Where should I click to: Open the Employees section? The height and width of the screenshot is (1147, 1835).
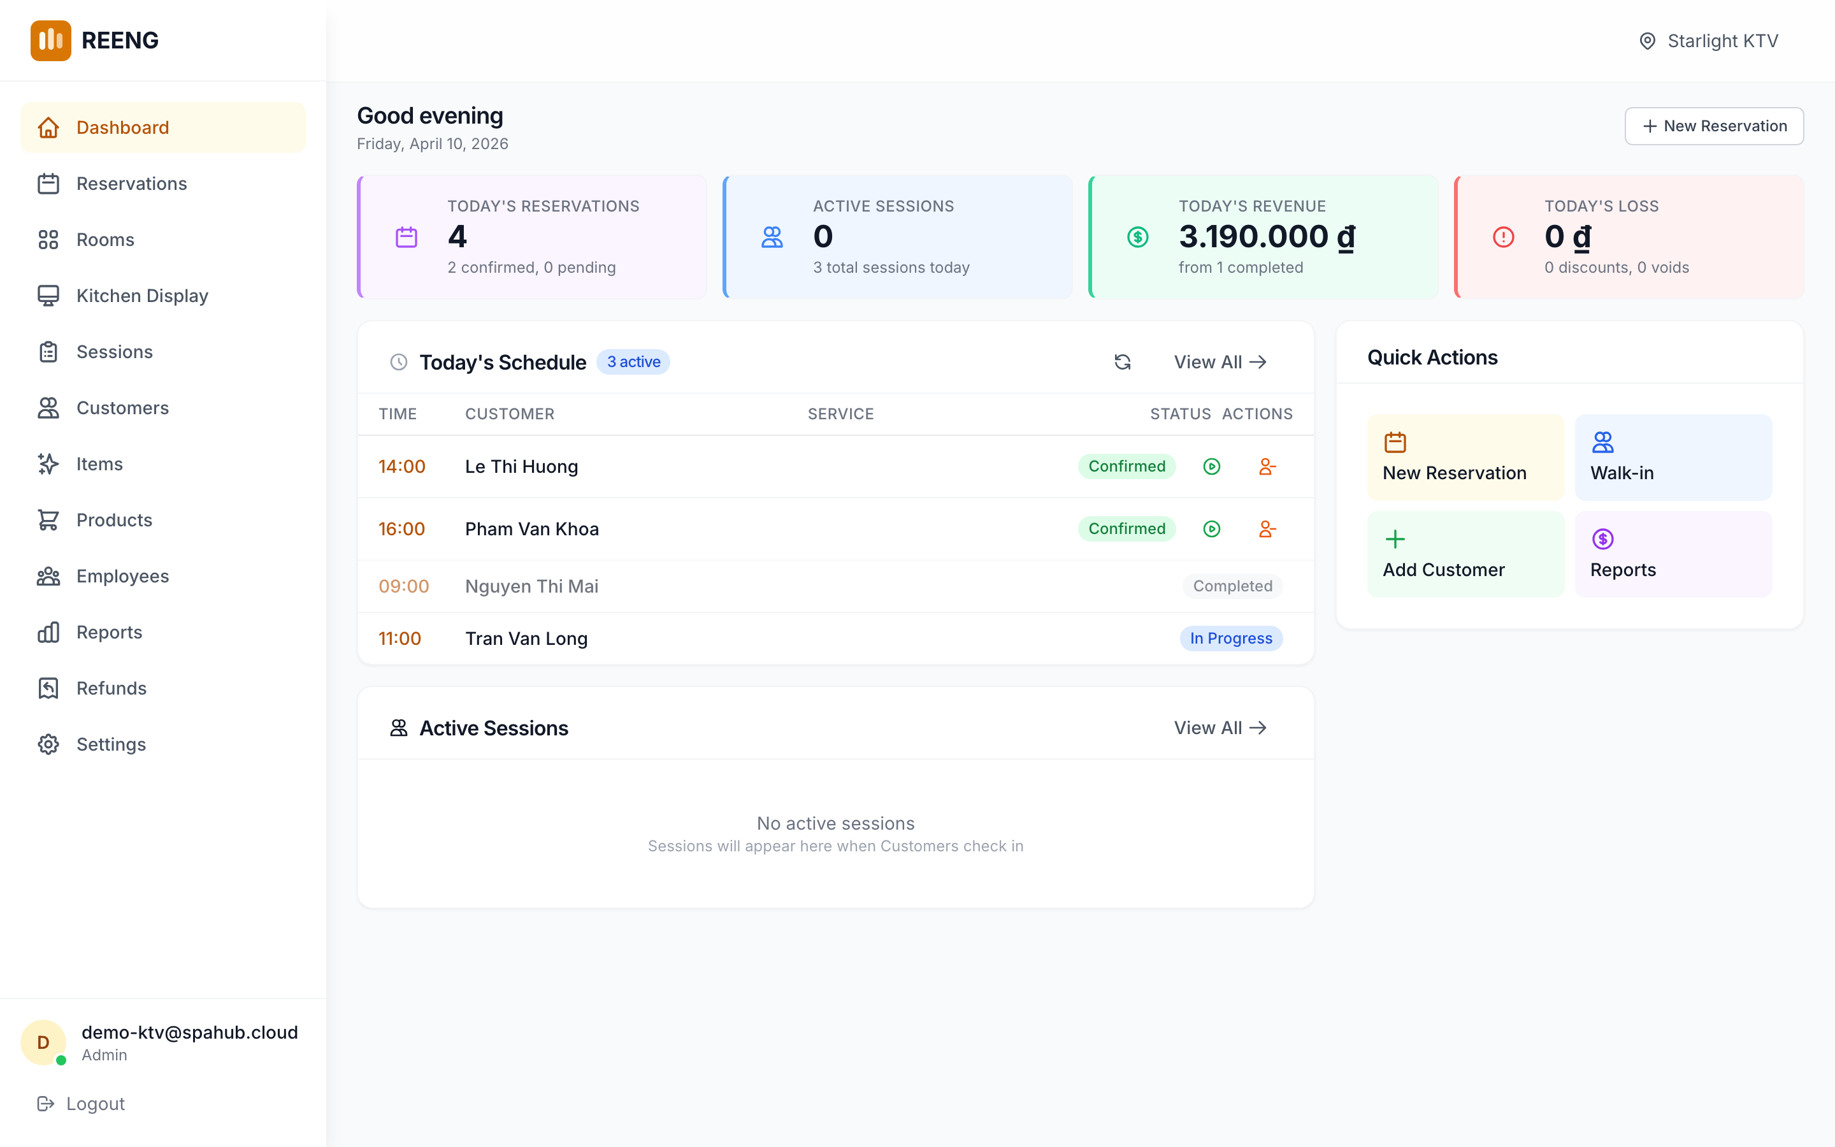pos(123,576)
